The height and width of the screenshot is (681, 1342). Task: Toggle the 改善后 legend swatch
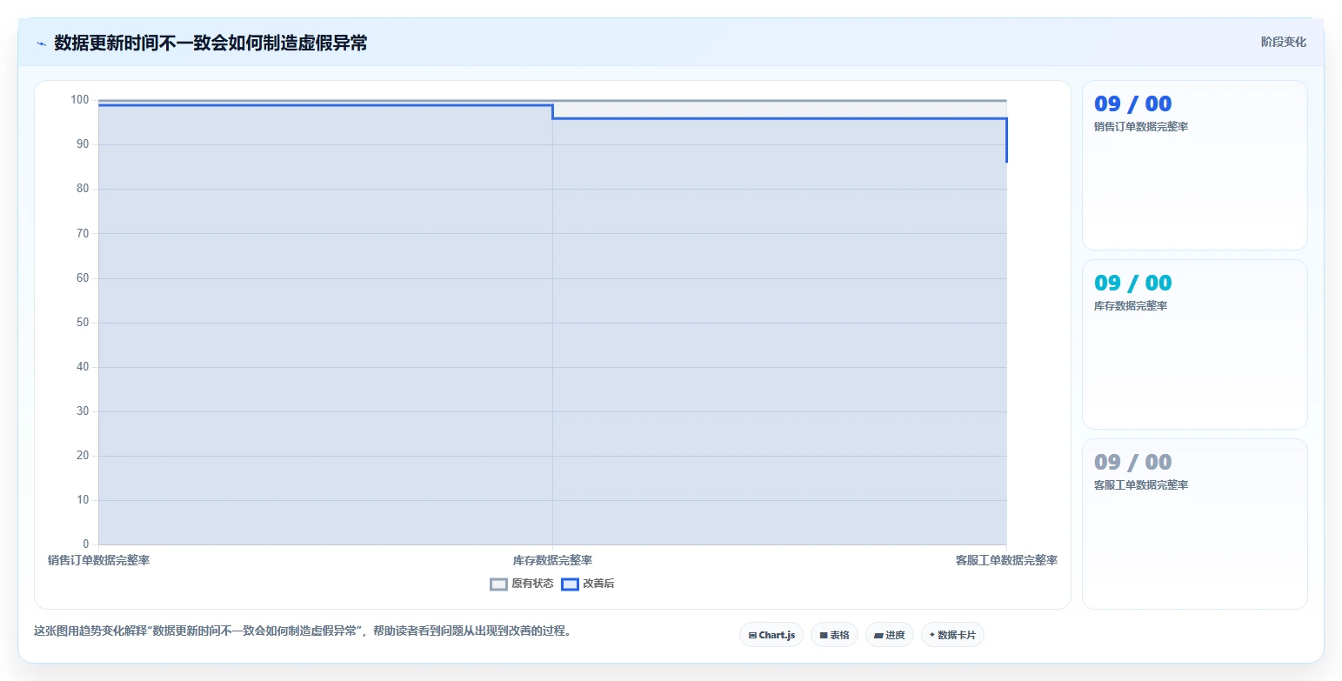pyautogui.click(x=570, y=584)
